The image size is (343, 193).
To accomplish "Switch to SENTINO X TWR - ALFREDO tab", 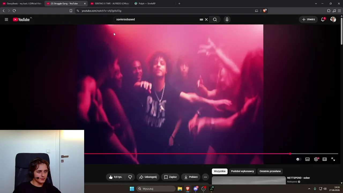I will coord(110,3).
